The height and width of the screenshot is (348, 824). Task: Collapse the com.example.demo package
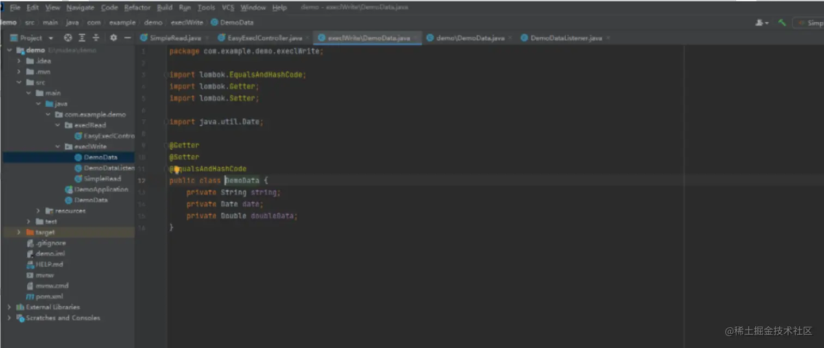click(48, 114)
